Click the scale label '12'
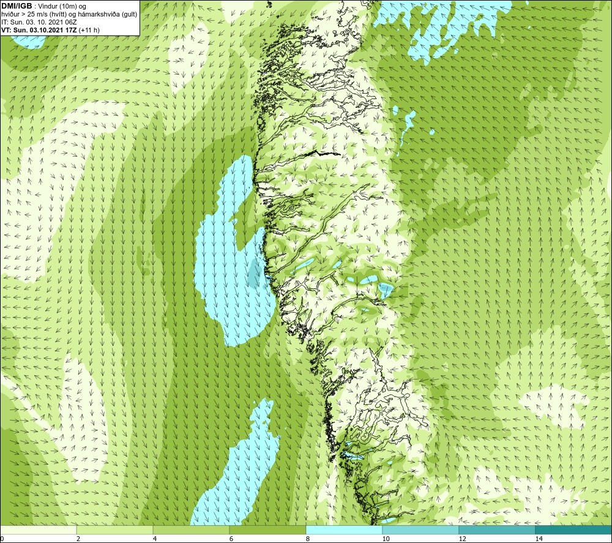Screen dimensions: 612x543 [462, 539]
